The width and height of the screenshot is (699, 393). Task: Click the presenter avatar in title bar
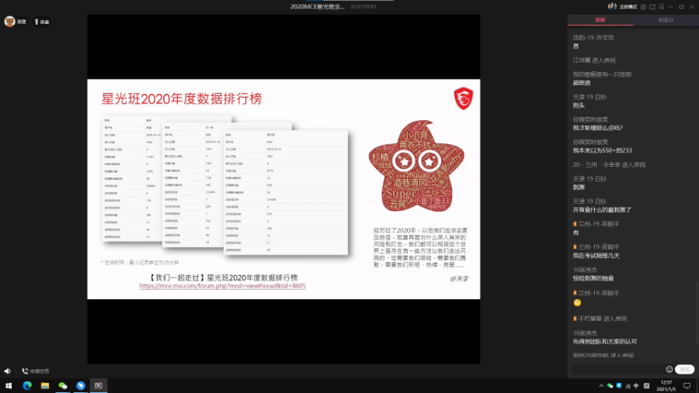[612, 6]
